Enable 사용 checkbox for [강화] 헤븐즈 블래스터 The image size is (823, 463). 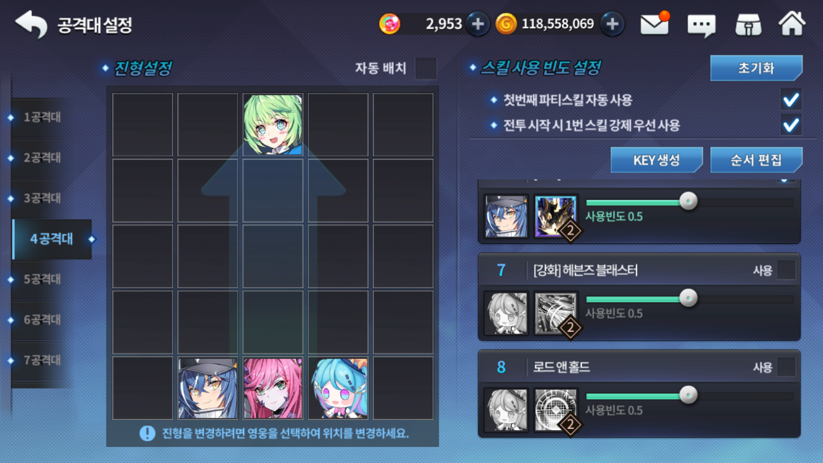pos(786,270)
